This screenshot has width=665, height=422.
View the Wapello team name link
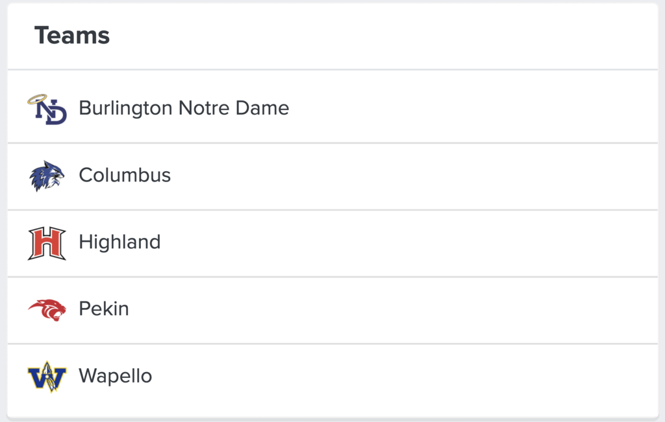pos(115,375)
